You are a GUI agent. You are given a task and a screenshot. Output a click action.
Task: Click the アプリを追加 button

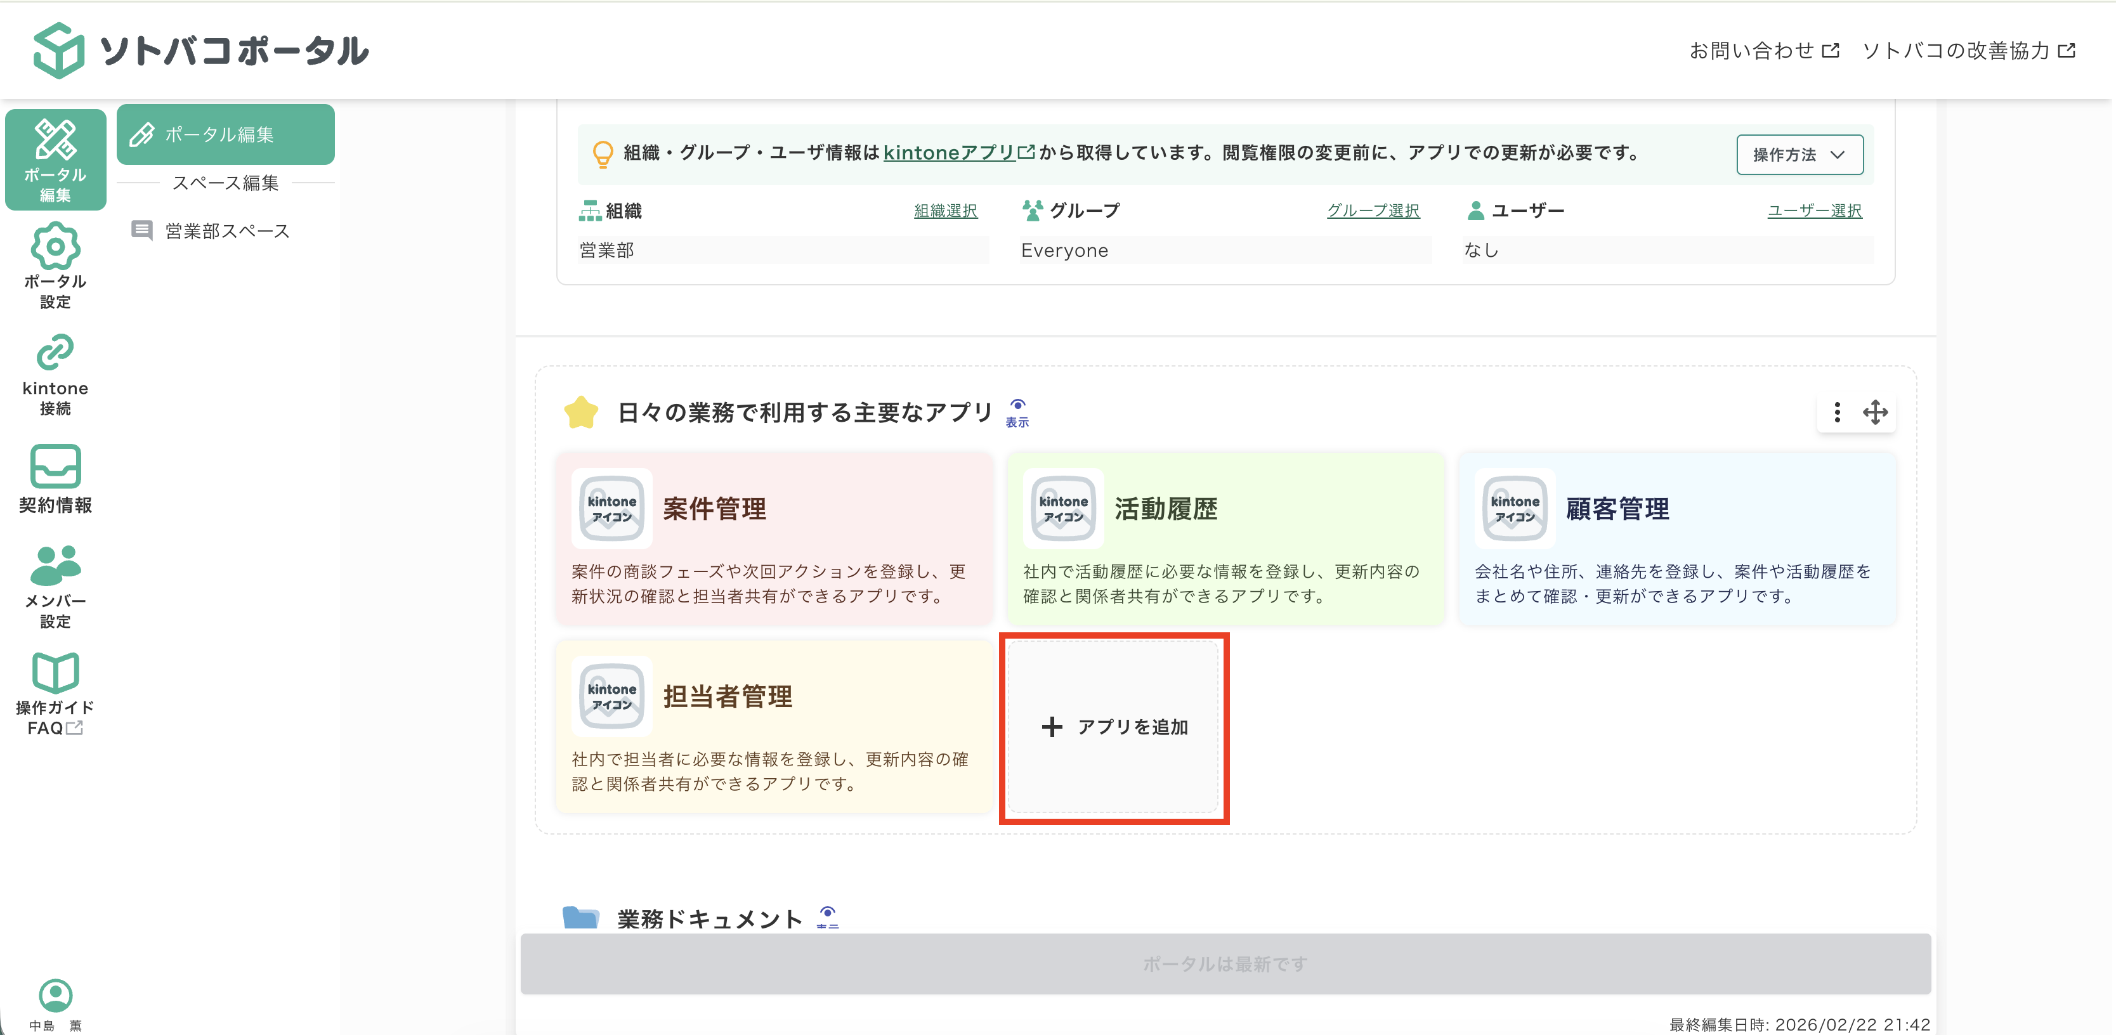pos(1114,728)
